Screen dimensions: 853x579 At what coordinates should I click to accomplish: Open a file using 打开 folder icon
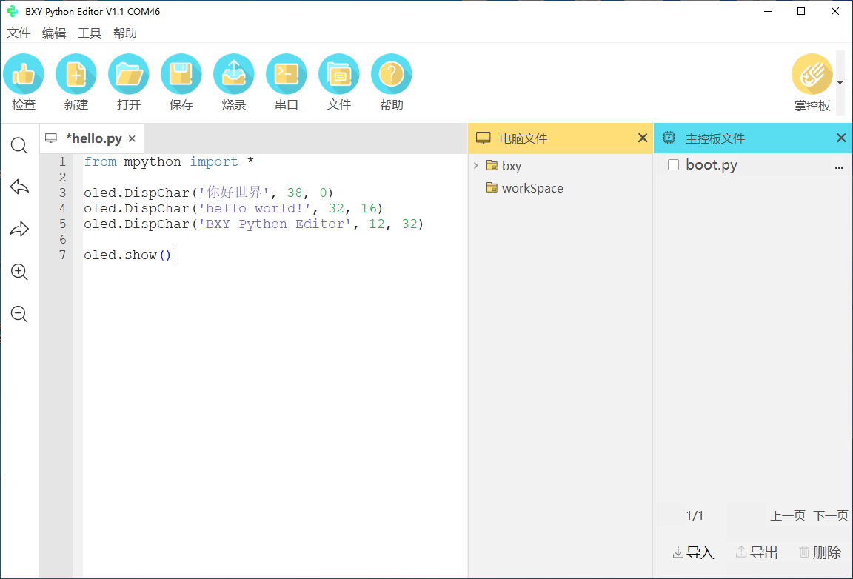pyautogui.click(x=128, y=74)
